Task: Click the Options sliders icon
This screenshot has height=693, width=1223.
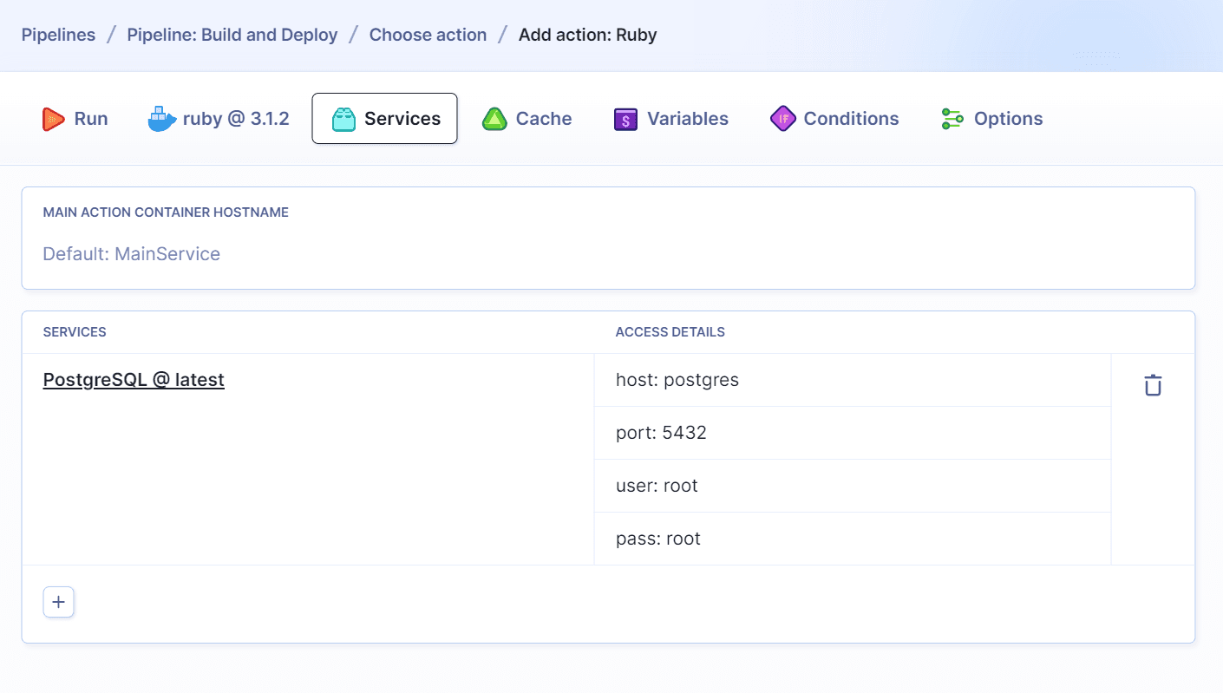Action: pyautogui.click(x=951, y=119)
